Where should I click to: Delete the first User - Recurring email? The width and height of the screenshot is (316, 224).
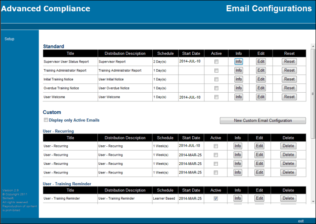pyautogui.click(x=288, y=146)
